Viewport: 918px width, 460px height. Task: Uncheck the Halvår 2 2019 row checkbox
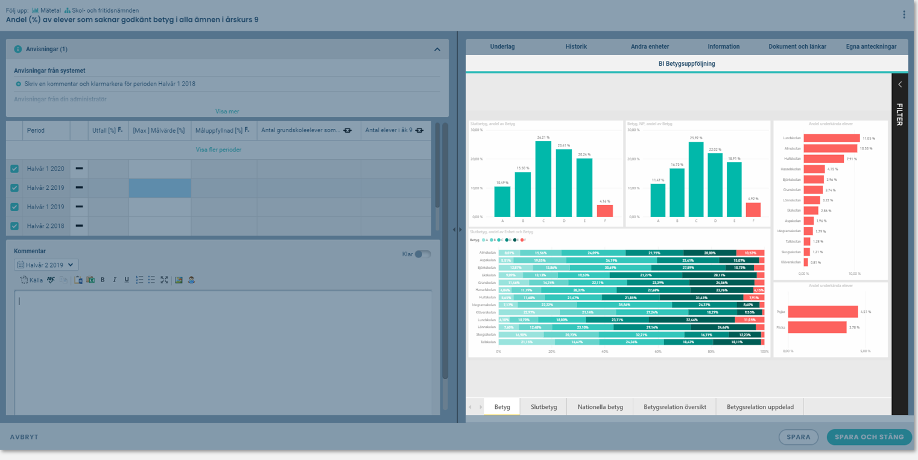coord(14,188)
